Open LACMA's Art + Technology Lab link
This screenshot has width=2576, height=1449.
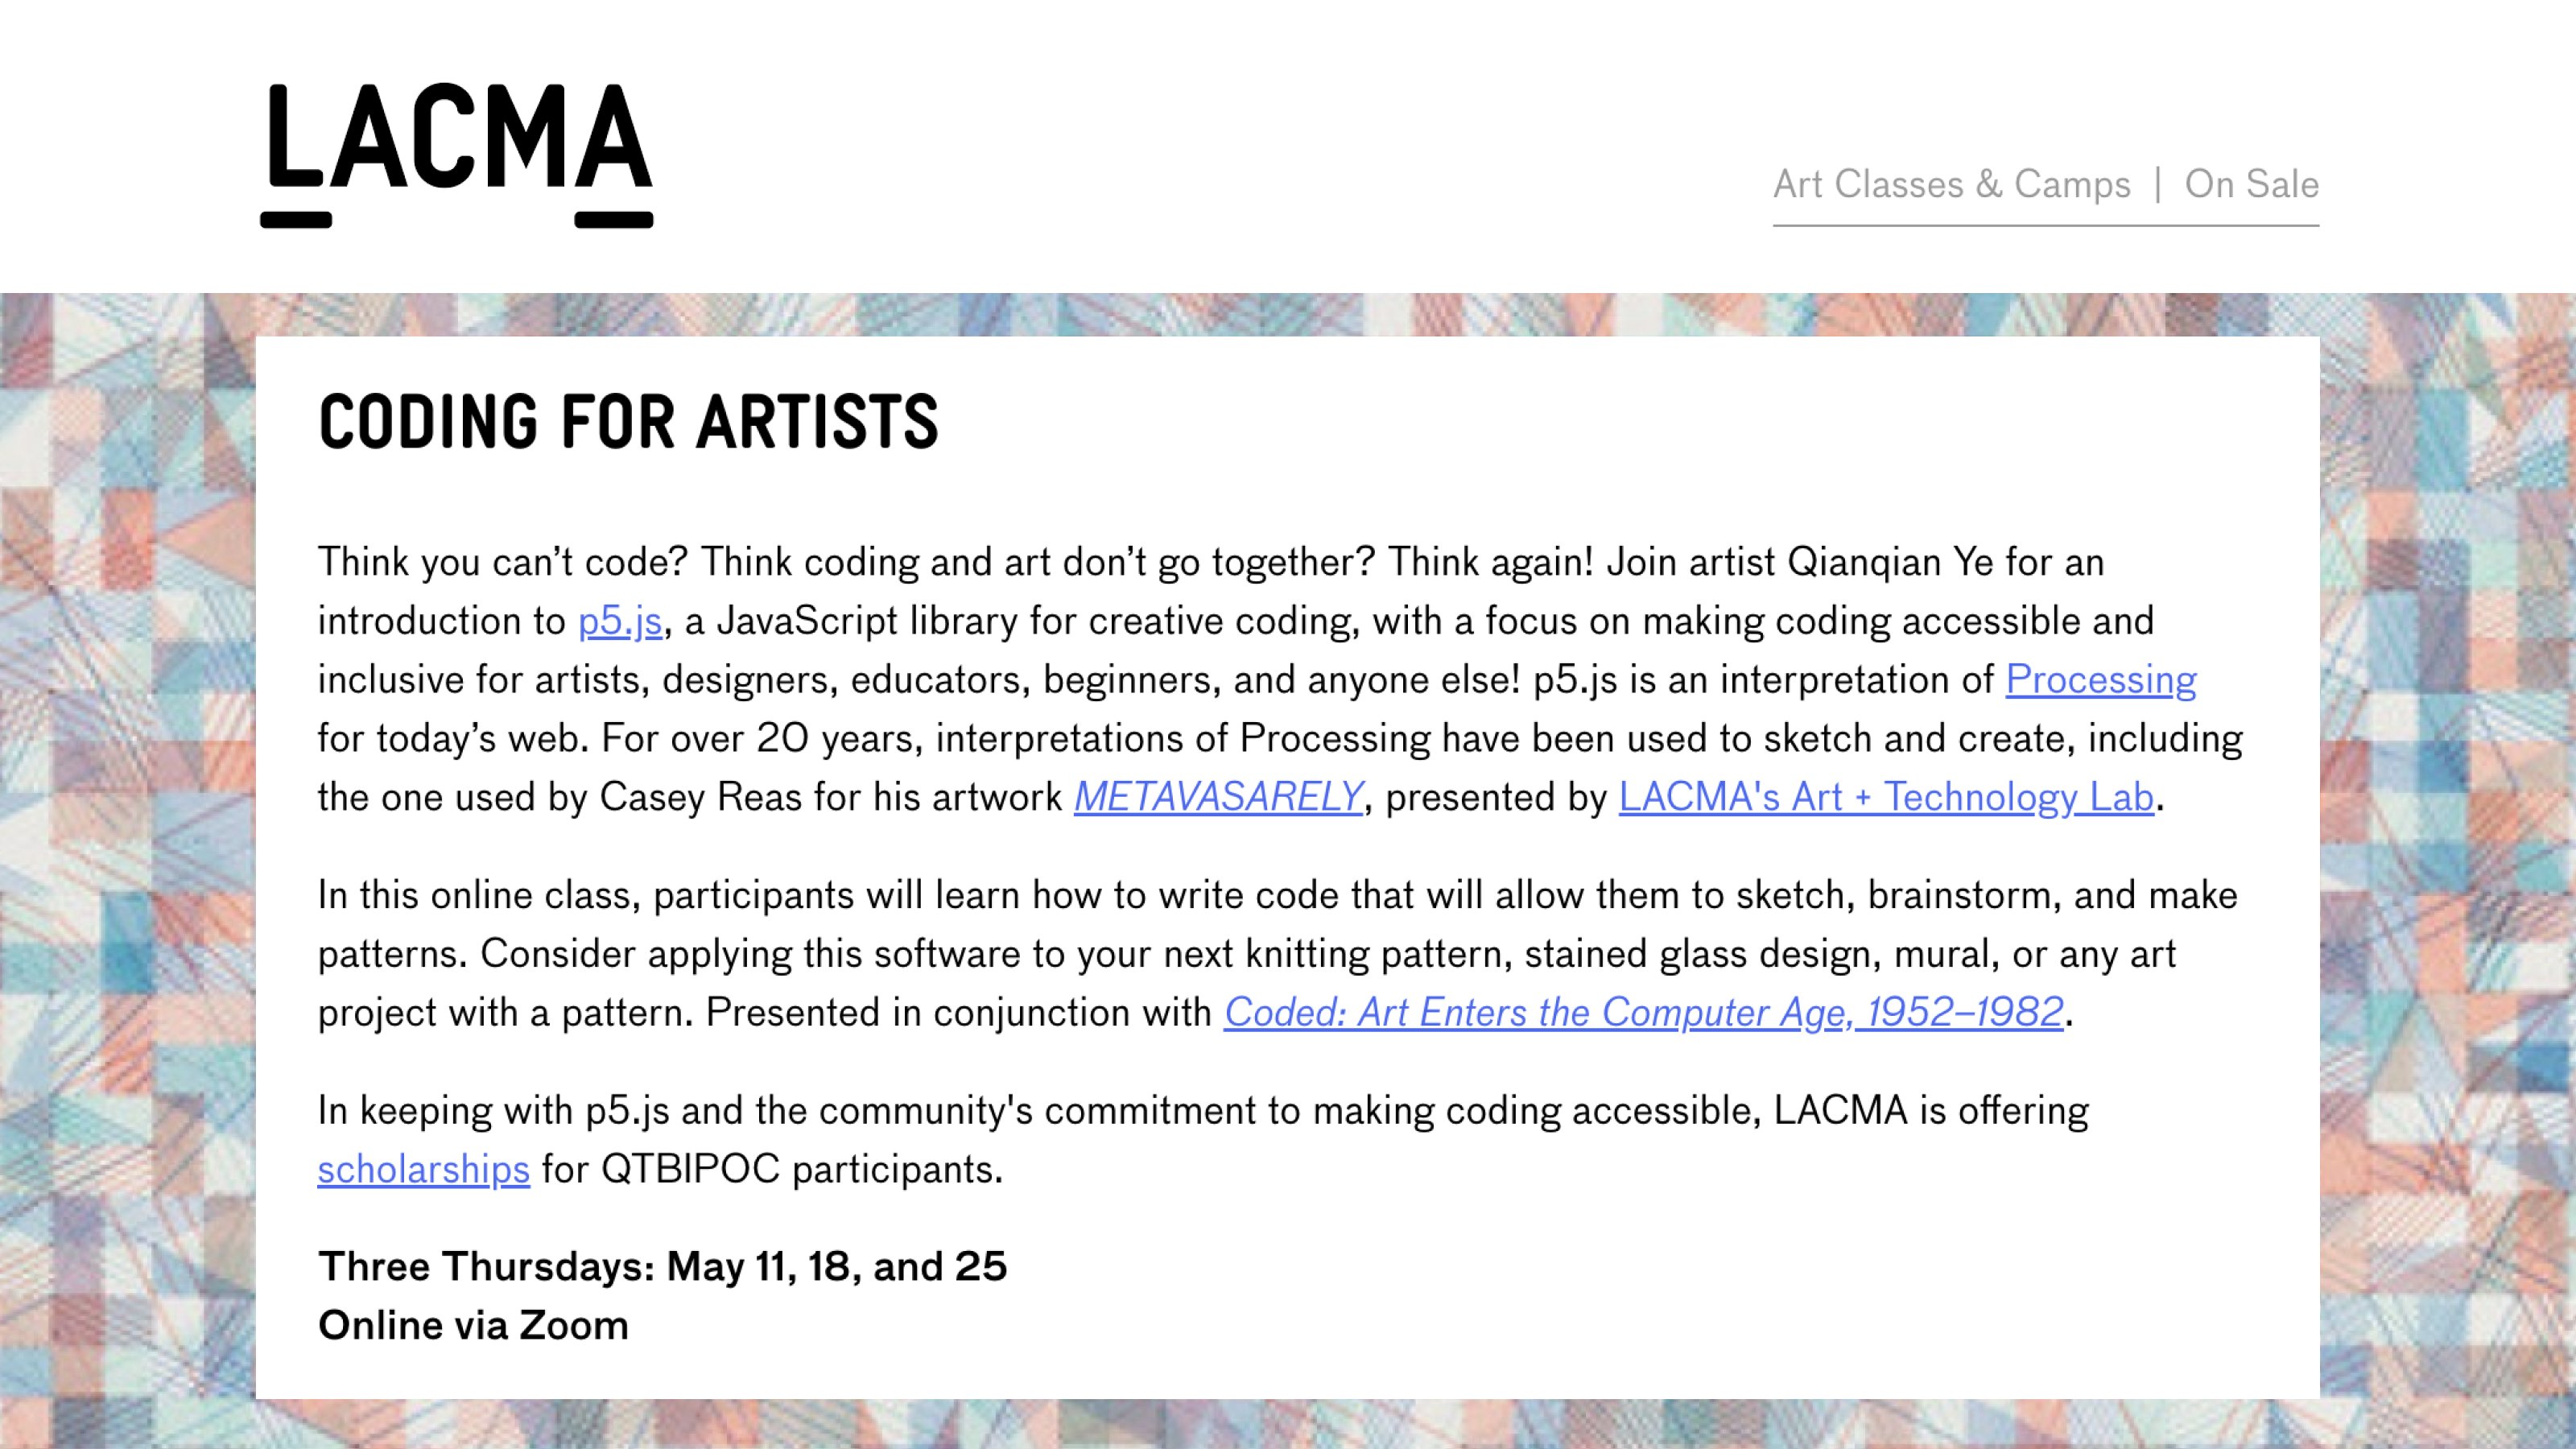point(1886,797)
